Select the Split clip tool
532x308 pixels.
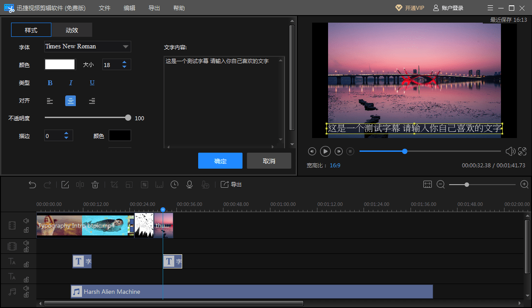79,184
